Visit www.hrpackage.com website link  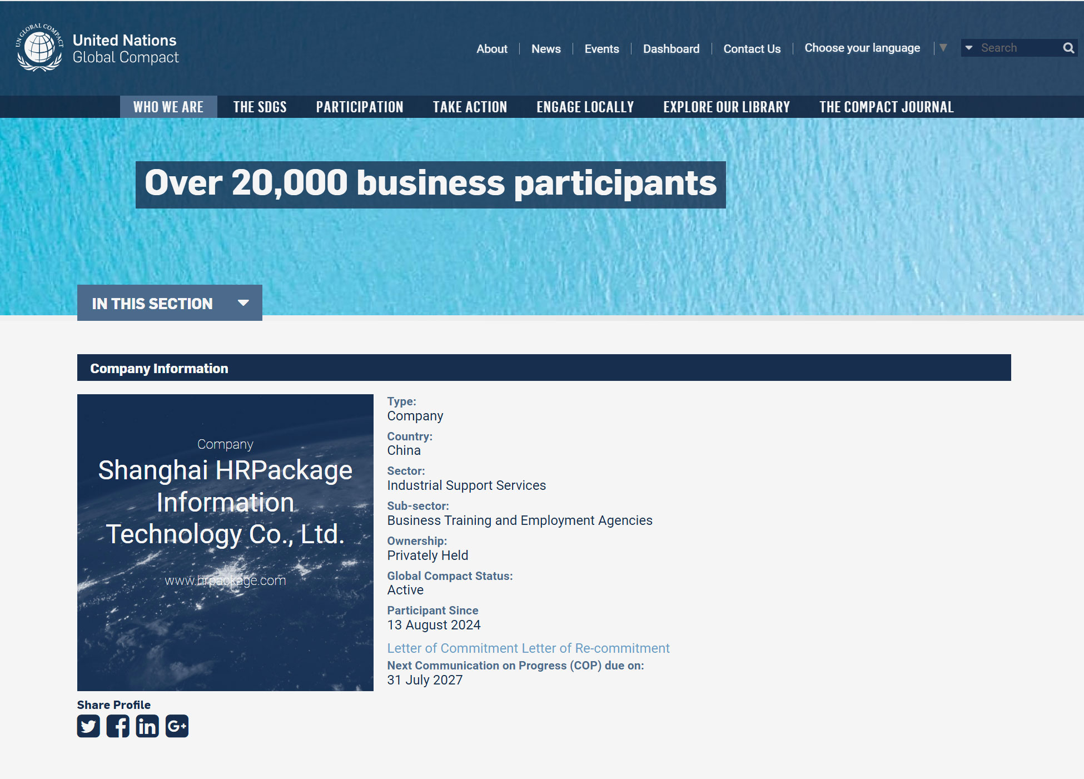225,580
